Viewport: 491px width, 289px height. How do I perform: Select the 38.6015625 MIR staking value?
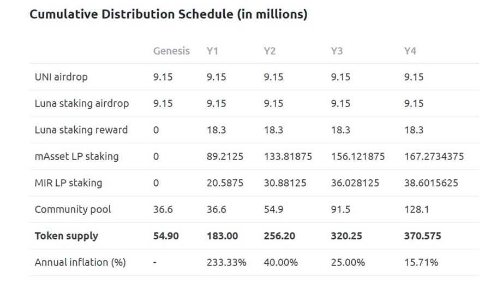click(x=432, y=182)
